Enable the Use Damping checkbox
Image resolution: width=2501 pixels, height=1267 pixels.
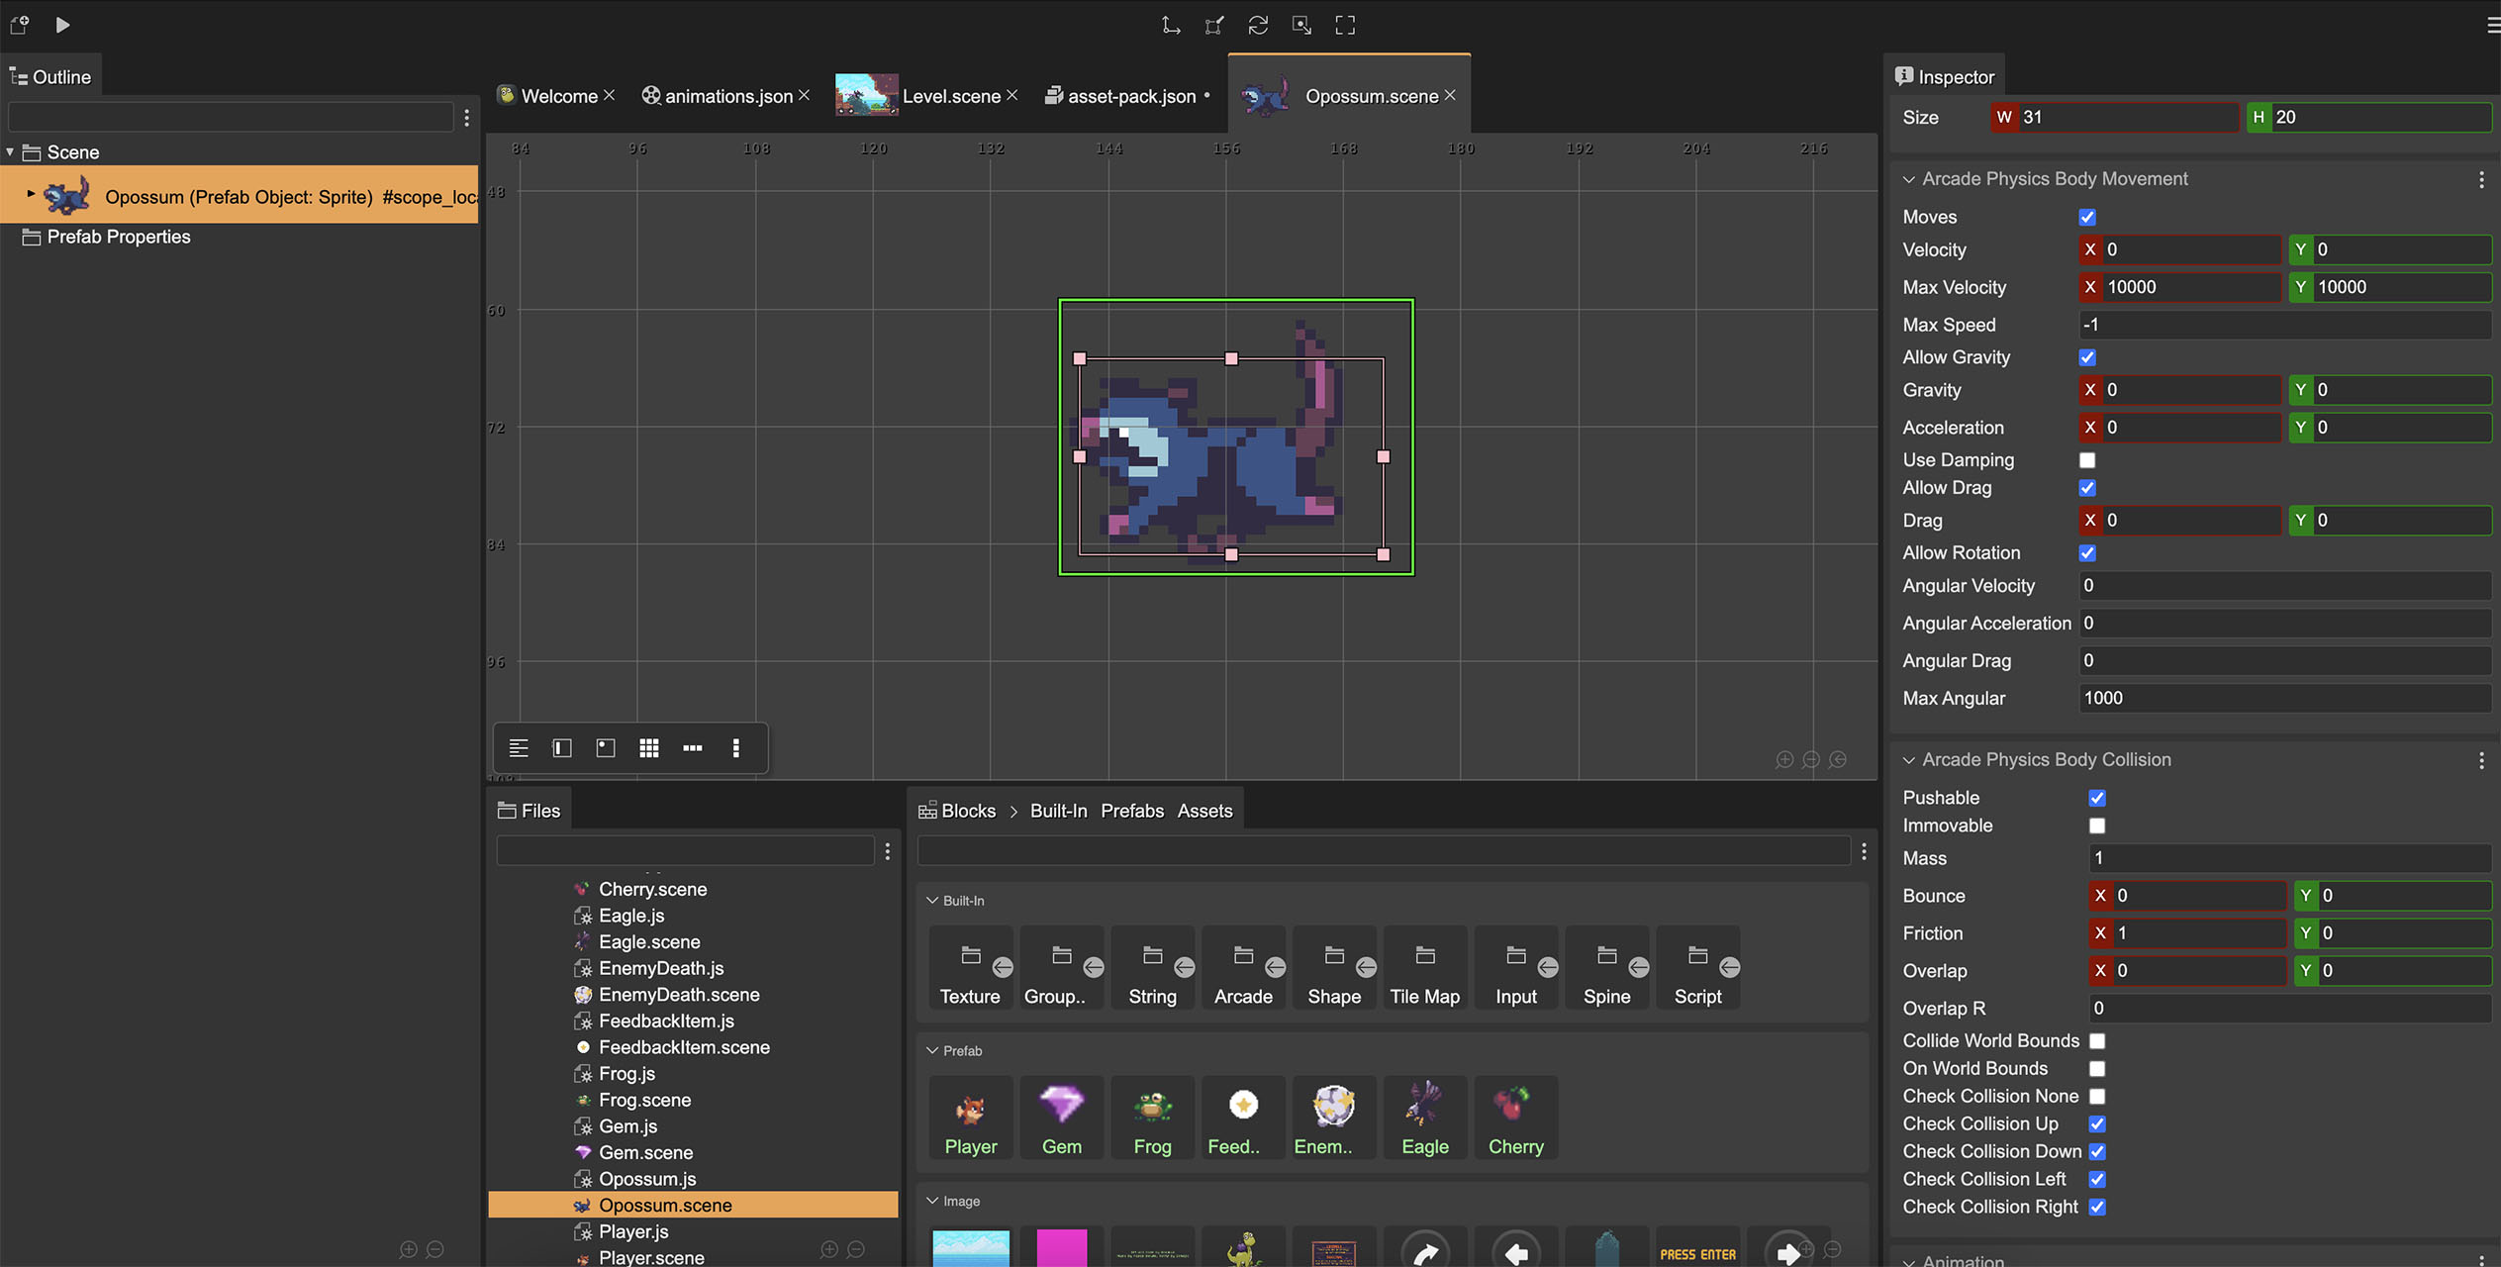[x=2087, y=460]
